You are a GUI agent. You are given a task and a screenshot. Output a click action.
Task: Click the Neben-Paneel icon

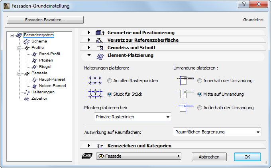34,86
